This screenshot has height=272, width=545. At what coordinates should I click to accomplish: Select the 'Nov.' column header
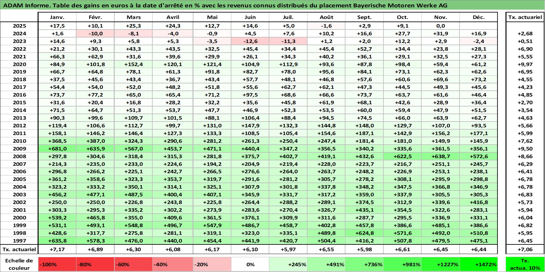441,17
